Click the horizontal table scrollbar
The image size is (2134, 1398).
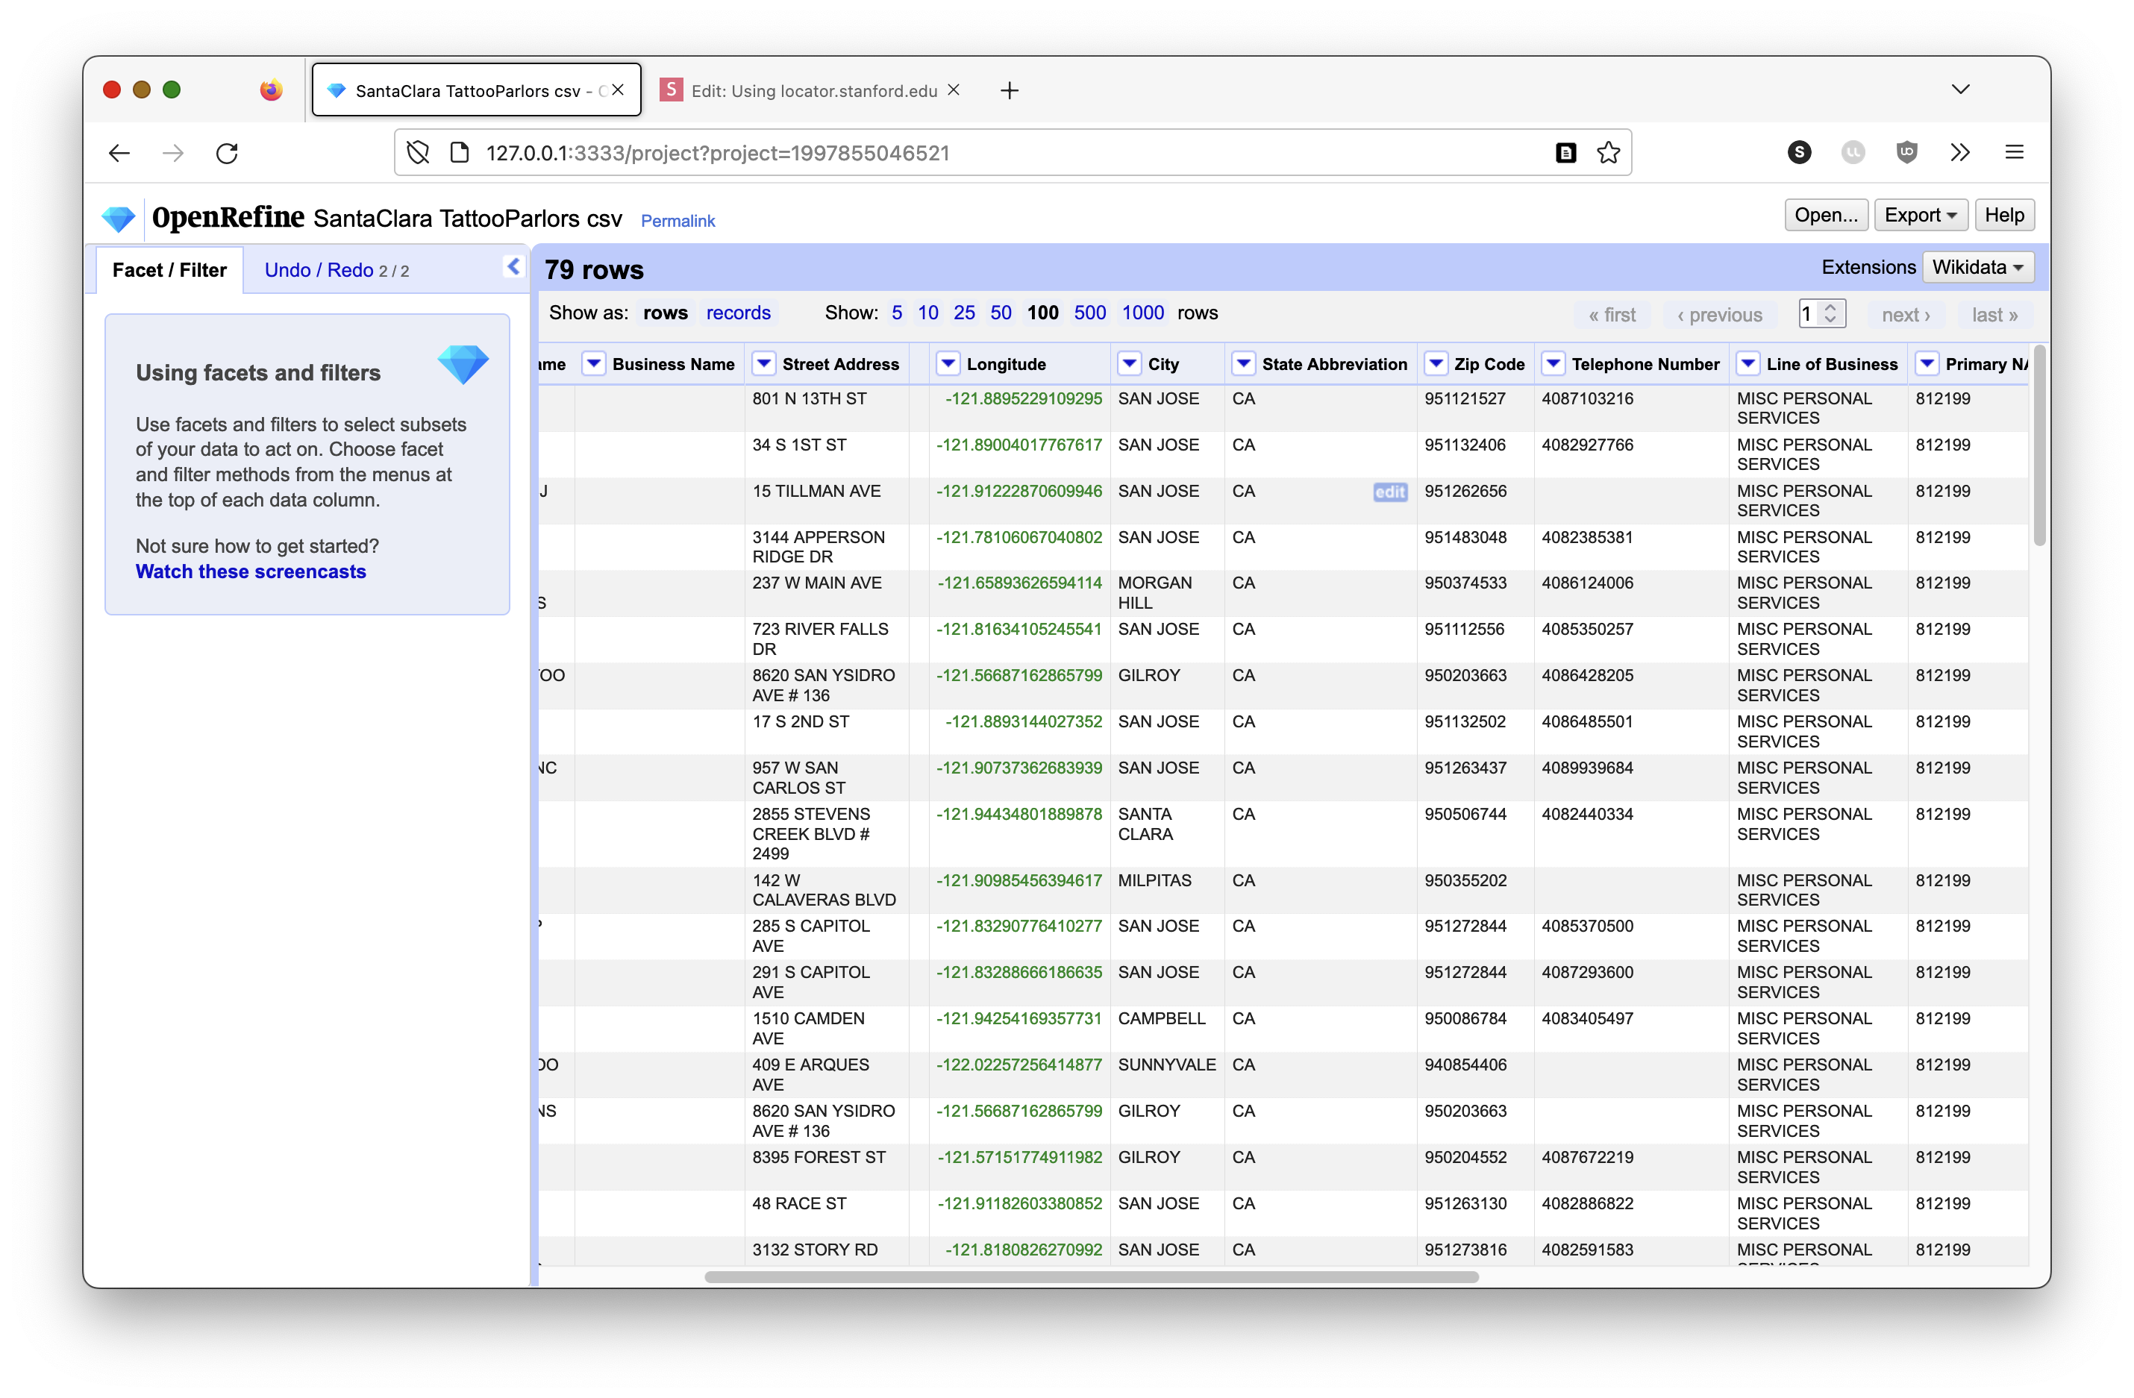(1090, 1276)
